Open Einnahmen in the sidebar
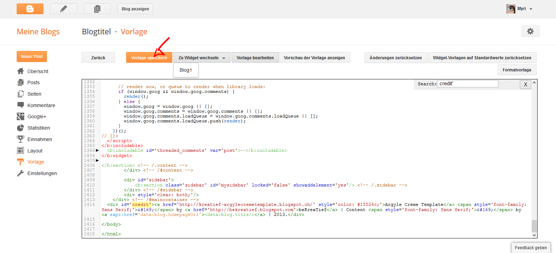556x253 pixels. tap(40, 139)
